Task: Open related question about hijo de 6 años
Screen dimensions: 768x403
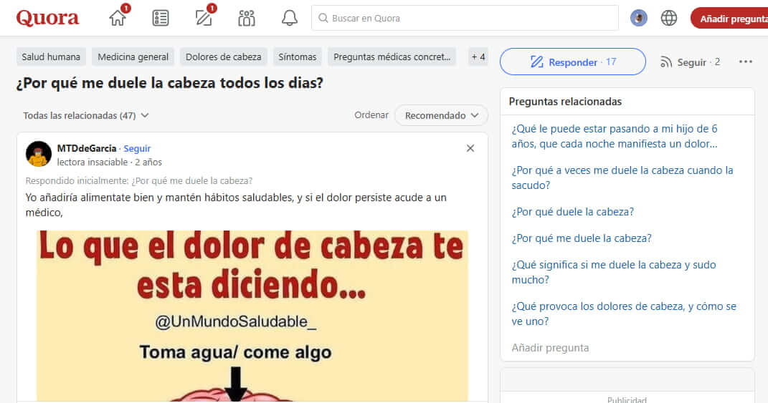Action: click(x=615, y=136)
